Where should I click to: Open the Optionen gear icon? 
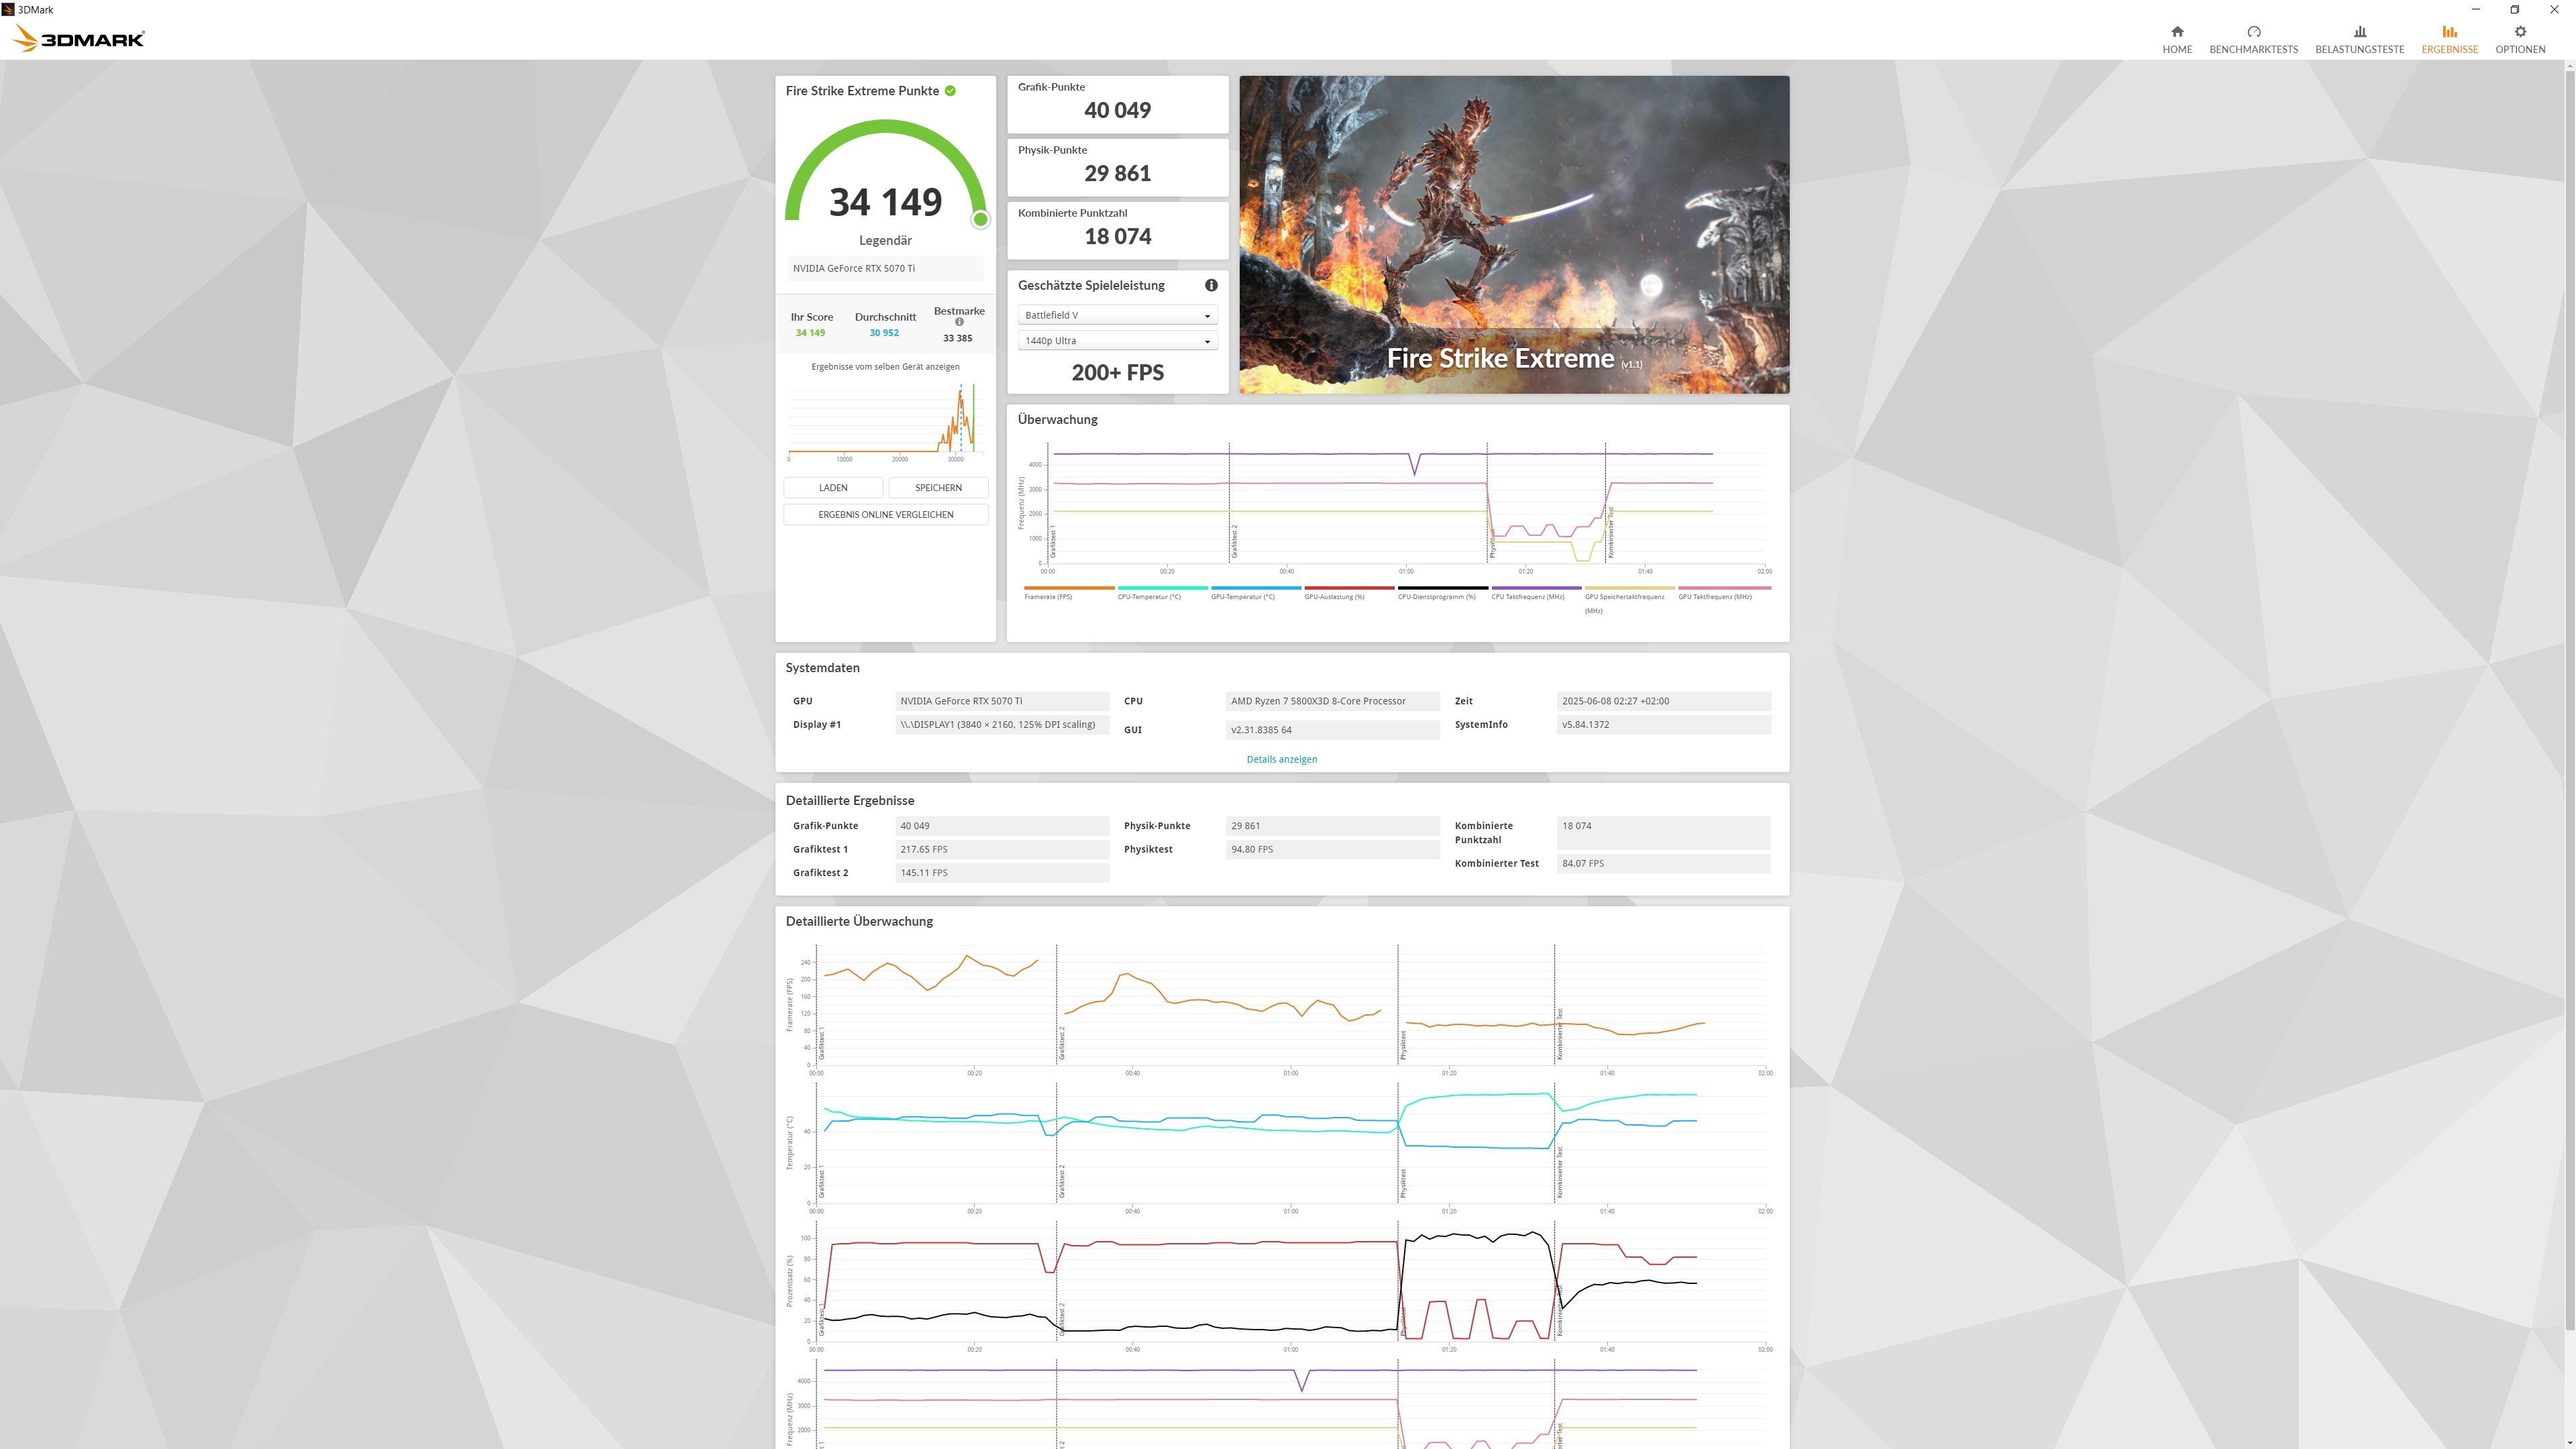coord(2519,32)
